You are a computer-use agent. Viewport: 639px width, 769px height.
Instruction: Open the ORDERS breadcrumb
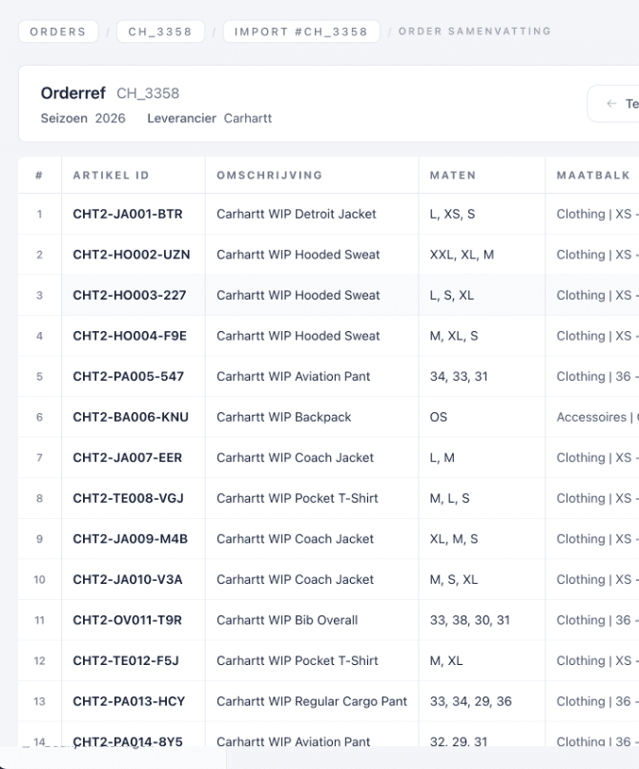click(58, 31)
